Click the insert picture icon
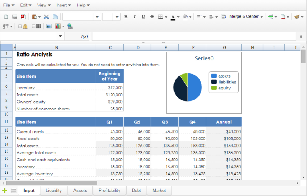 tap(49, 26)
